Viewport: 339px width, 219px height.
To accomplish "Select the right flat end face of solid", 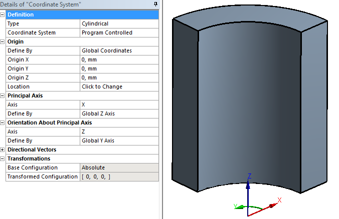I will click(314, 108).
